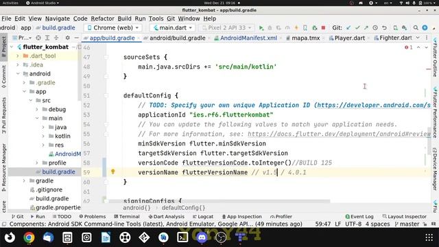Click the red Stop button in toolbar

click(x=323, y=27)
